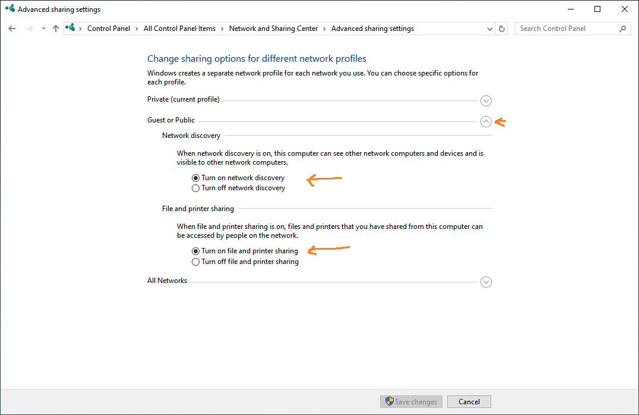The height and width of the screenshot is (415, 639).
Task: Click the 'Network discovery' heading
Action: click(191, 136)
